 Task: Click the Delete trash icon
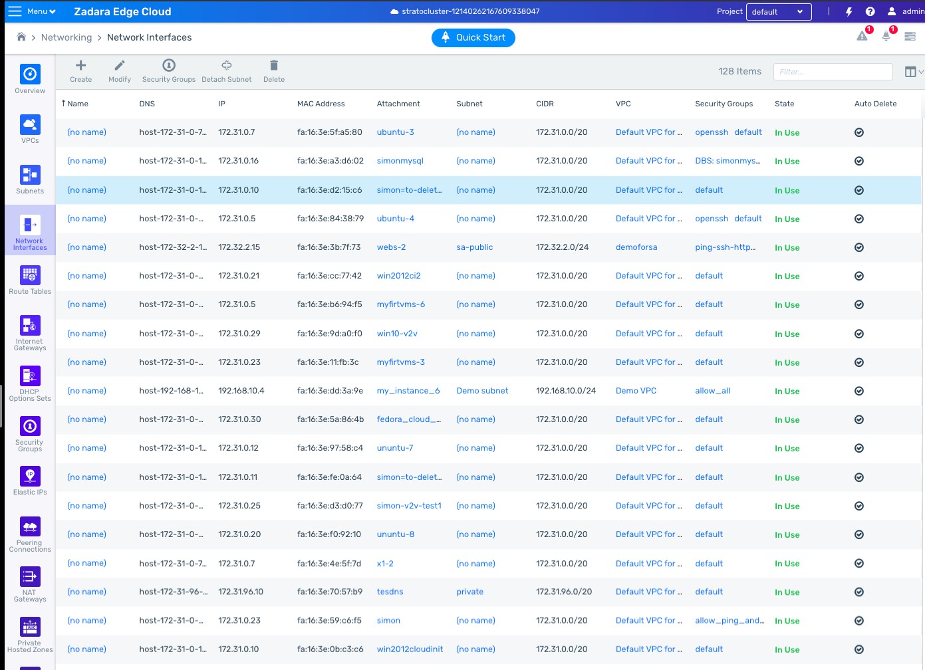click(274, 65)
